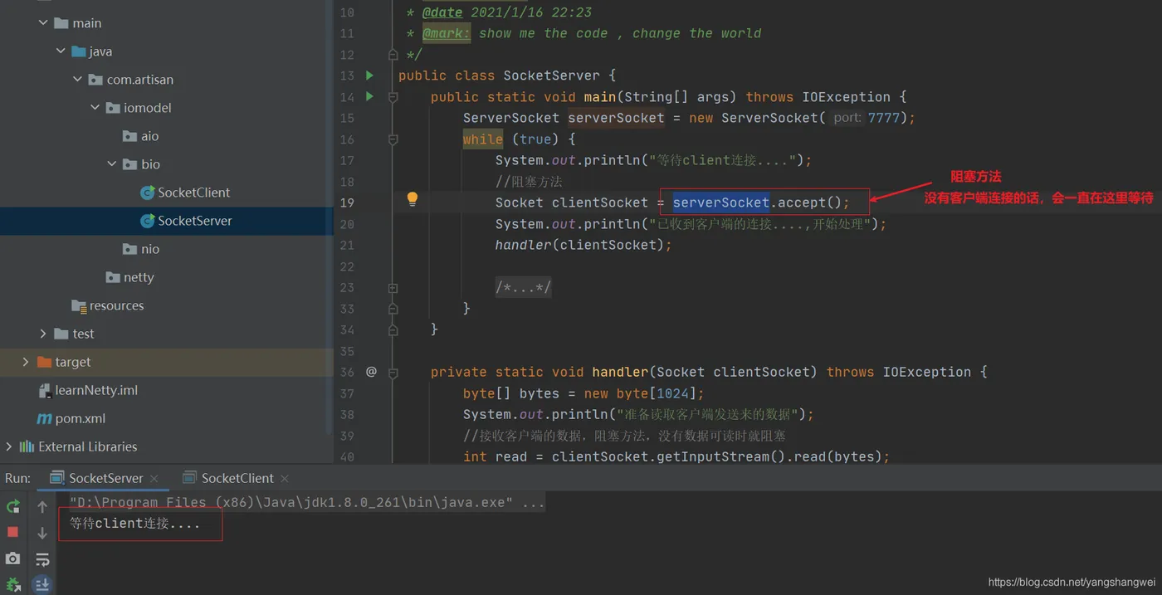Click the Maven icon beside pom.xml
Image resolution: width=1162 pixels, height=595 pixels.
[44, 418]
